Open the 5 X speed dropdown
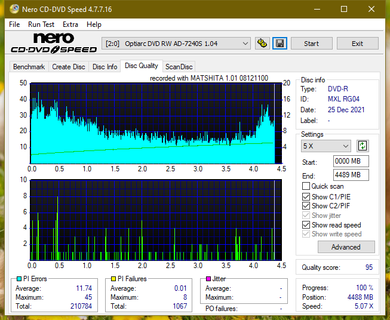This screenshot has height=320, width=390. [x=325, y=146]
